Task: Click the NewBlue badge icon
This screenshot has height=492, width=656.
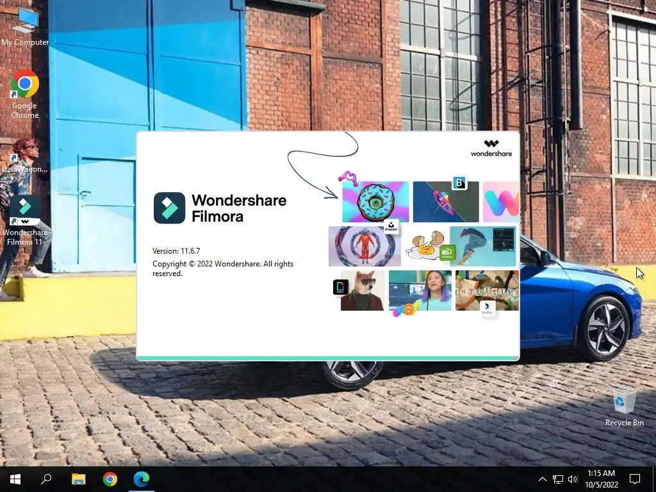Action: (x=488, y=308)
